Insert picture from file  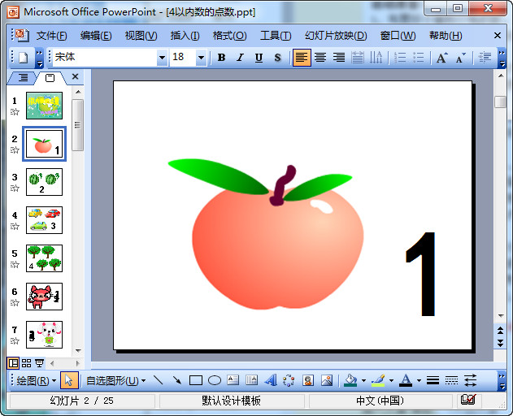pyautogui.click(x=327, y=380)
